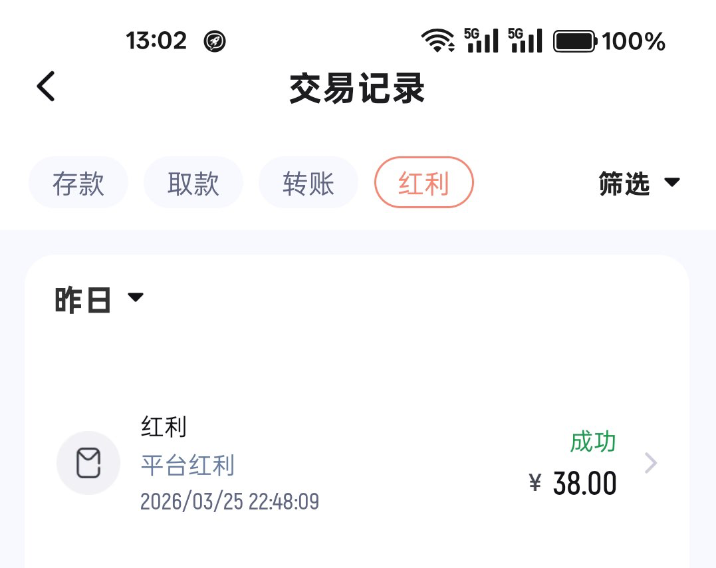Tap the 2026/03/25 22:48:09 timestamp
The height and width of the screenshot is (568, 716).
229,501
